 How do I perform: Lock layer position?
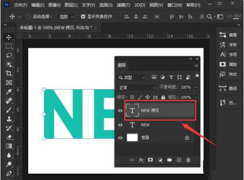click(x=147, y=97)
